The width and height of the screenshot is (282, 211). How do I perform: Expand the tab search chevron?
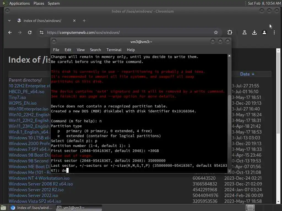(9, 21)
